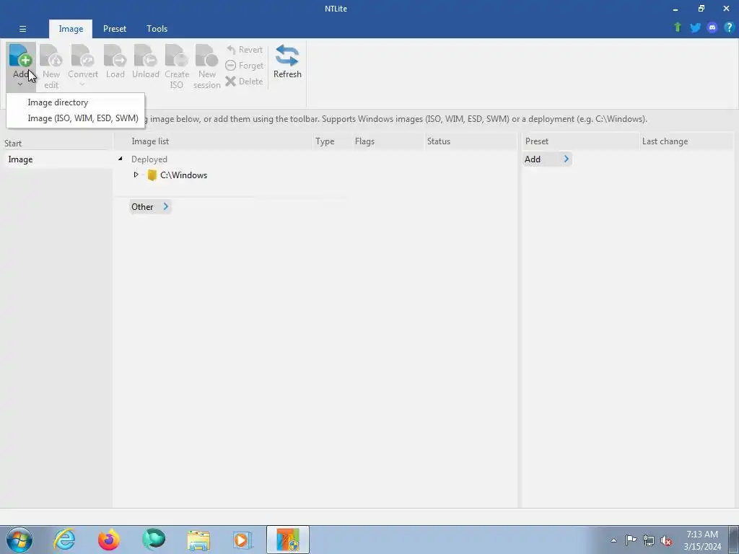This screenshot has width=739, height=554.
Task: Click the Add dropdown arrow
Action: click(x=19, y=85)
